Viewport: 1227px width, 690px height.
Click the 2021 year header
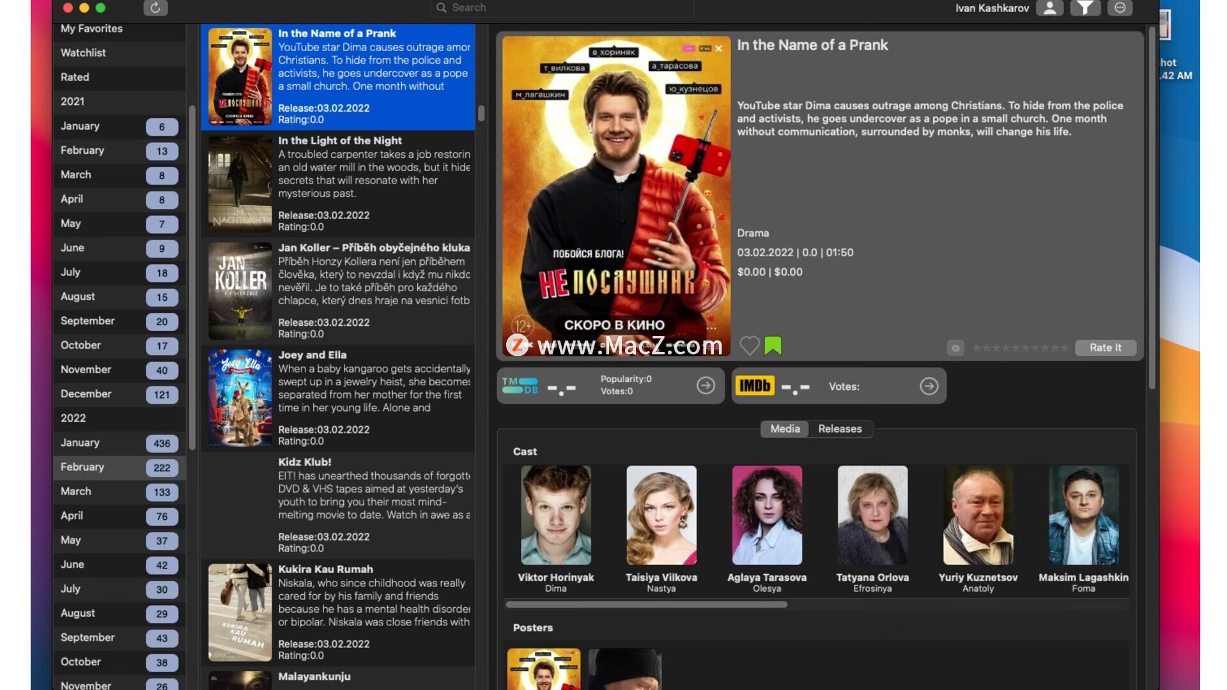point(119,102)
